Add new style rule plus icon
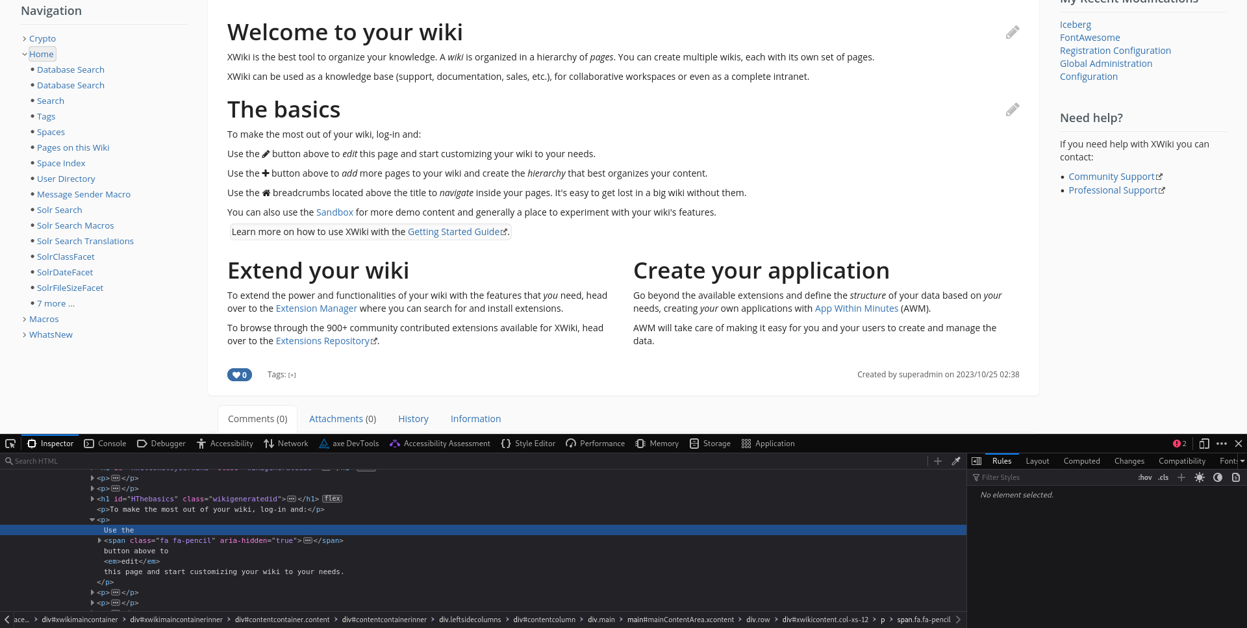1247x628 pixels. click(x=1181, y=477)
